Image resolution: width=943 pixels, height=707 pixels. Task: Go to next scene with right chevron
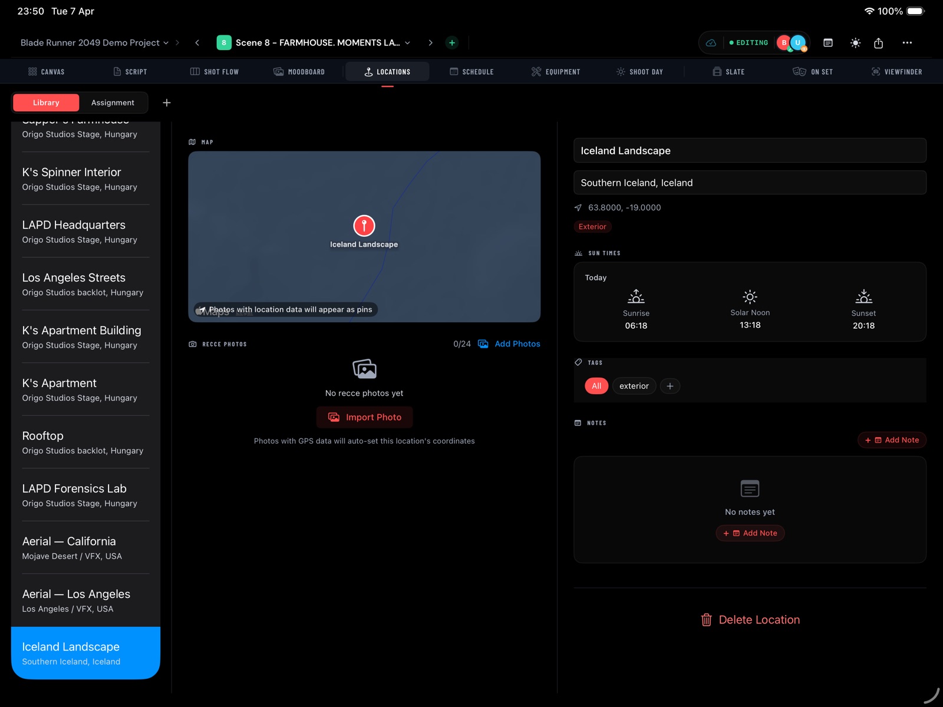point(430,42)
